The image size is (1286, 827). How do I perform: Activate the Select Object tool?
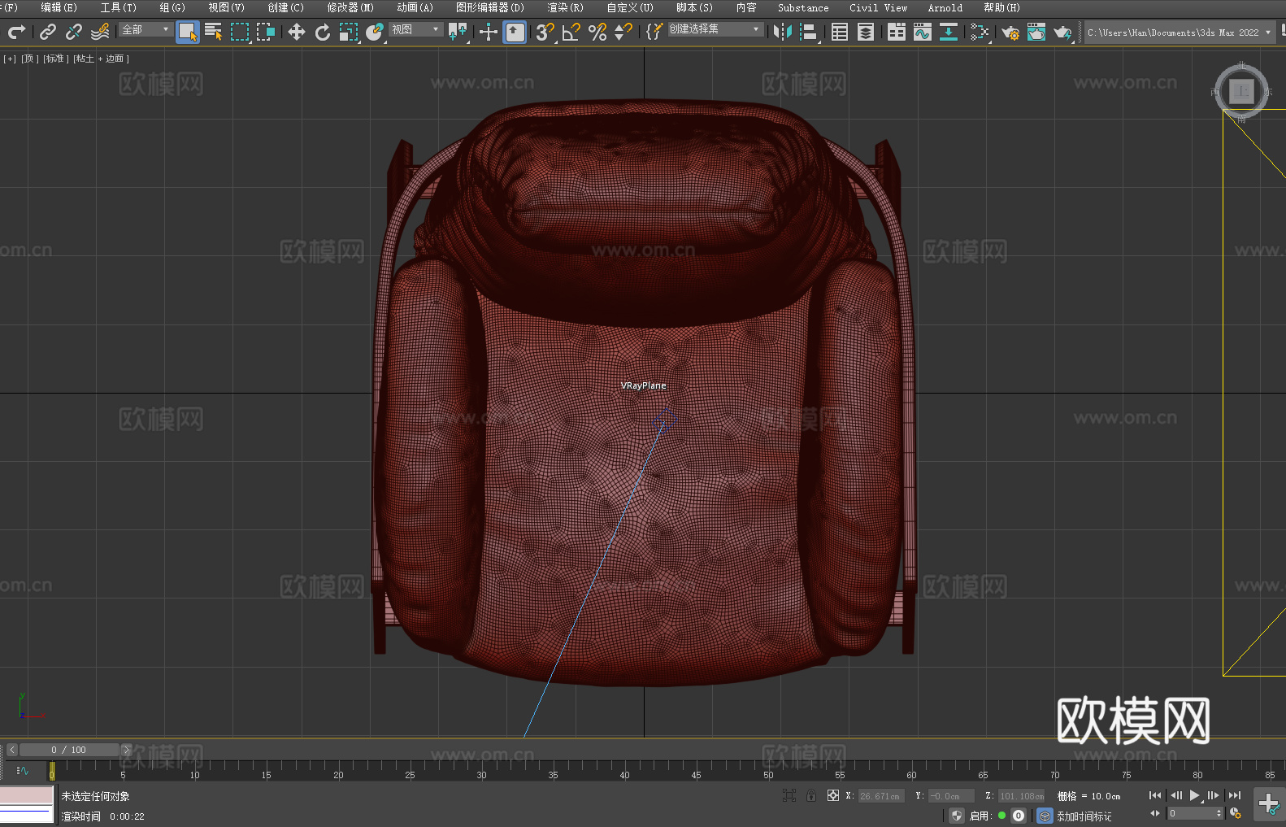click(x=188, y=32)
